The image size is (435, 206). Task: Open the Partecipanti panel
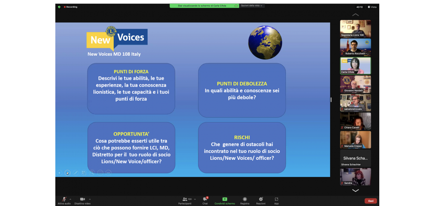185,201
